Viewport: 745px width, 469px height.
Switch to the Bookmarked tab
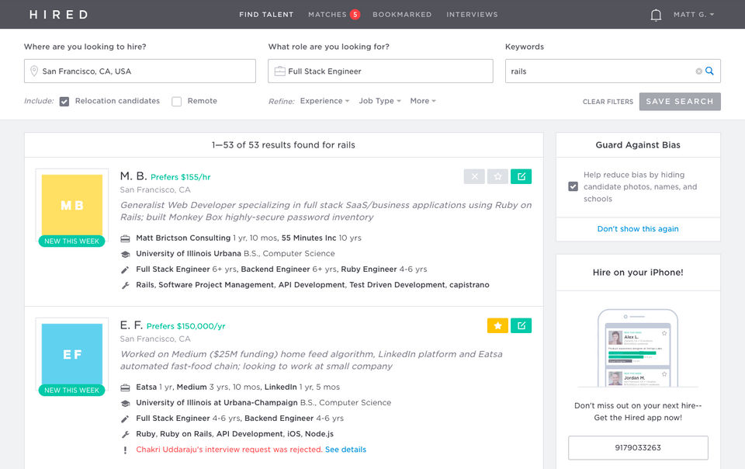coord(402,15)
